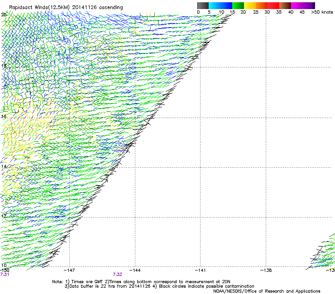The image size is (335, 294).
Task: Click the yellow 20-25 knots legend color
Action: [250, 5]
